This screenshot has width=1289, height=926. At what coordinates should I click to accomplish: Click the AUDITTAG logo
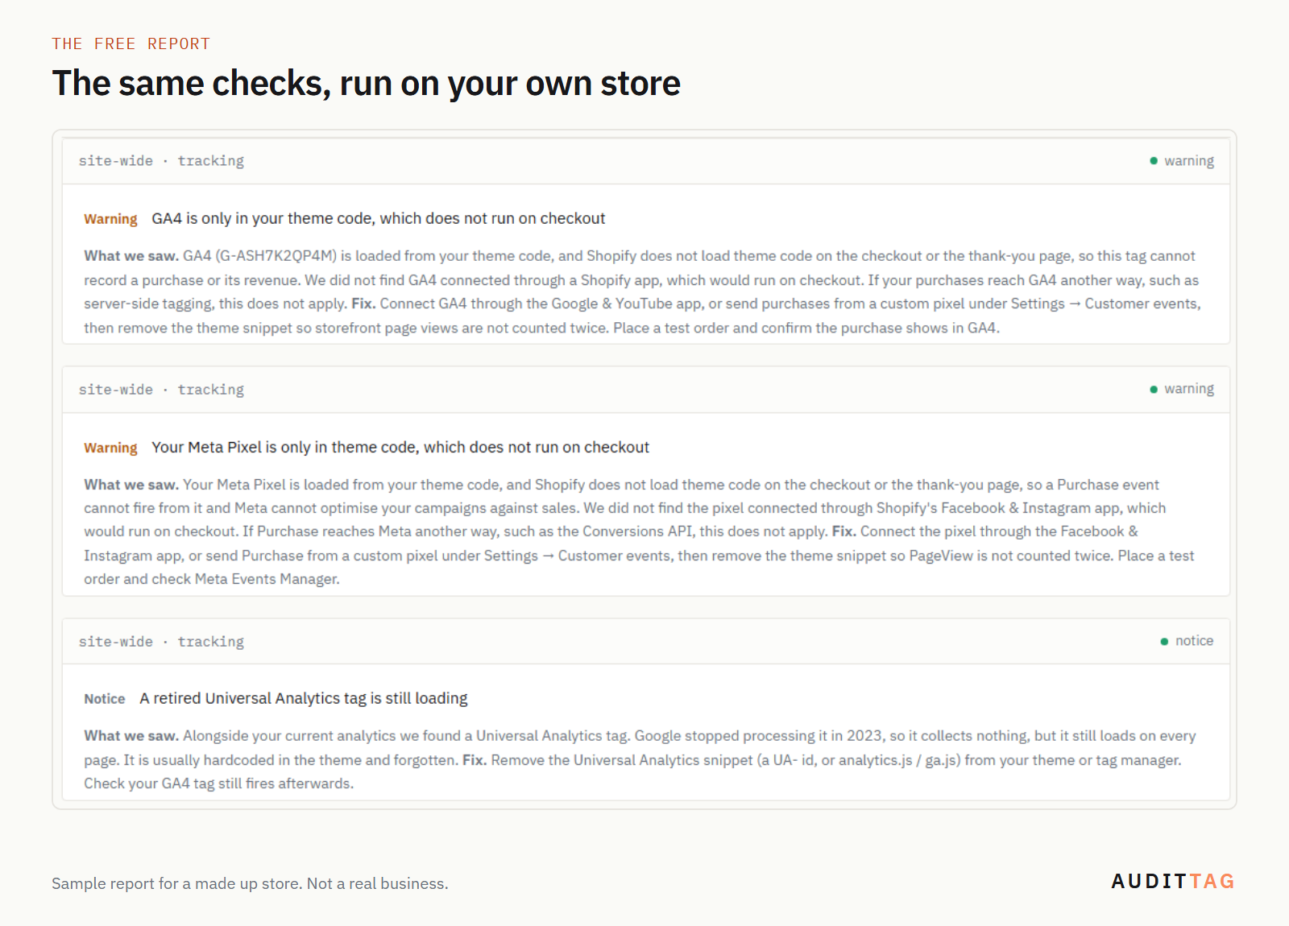pos(1173,881)
